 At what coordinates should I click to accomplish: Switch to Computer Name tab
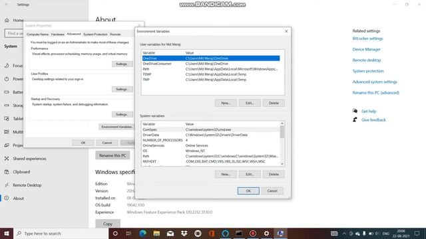pos(37,35)
